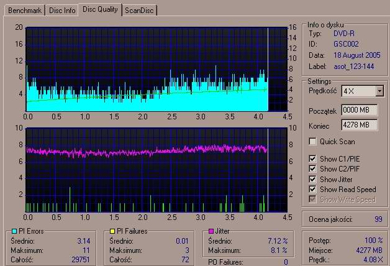Switch to the Benchmark tab
The image size is (390, 266).
(25, 11)
